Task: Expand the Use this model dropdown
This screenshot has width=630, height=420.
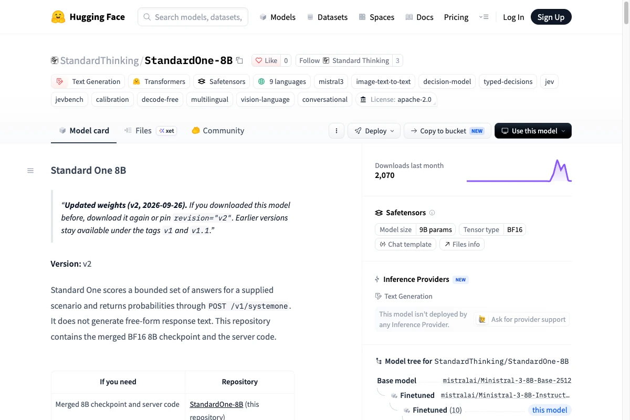Action: click(x=533, y=131)
